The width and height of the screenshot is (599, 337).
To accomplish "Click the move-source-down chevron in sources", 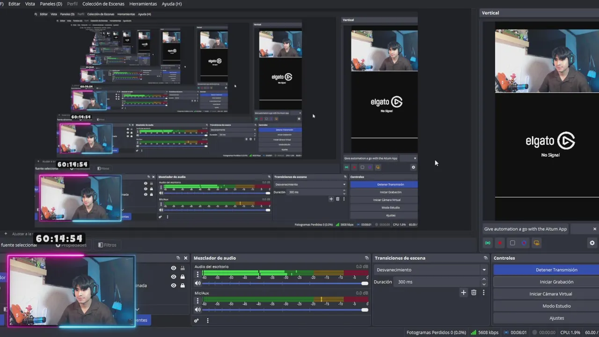I will (x=137, y=309).
